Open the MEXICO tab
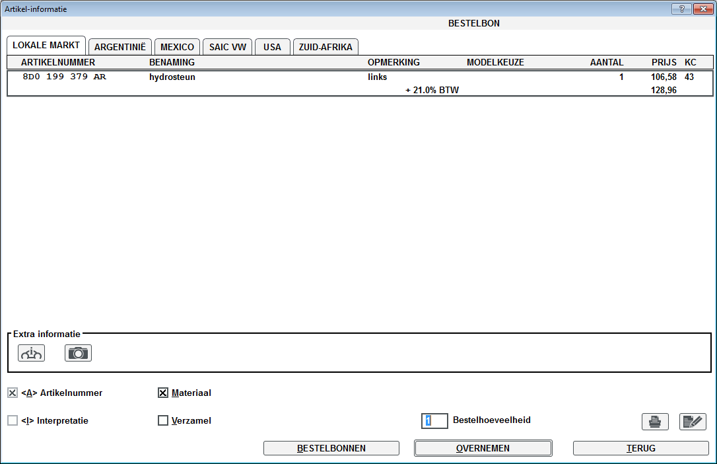 click(x=177, y=47)
